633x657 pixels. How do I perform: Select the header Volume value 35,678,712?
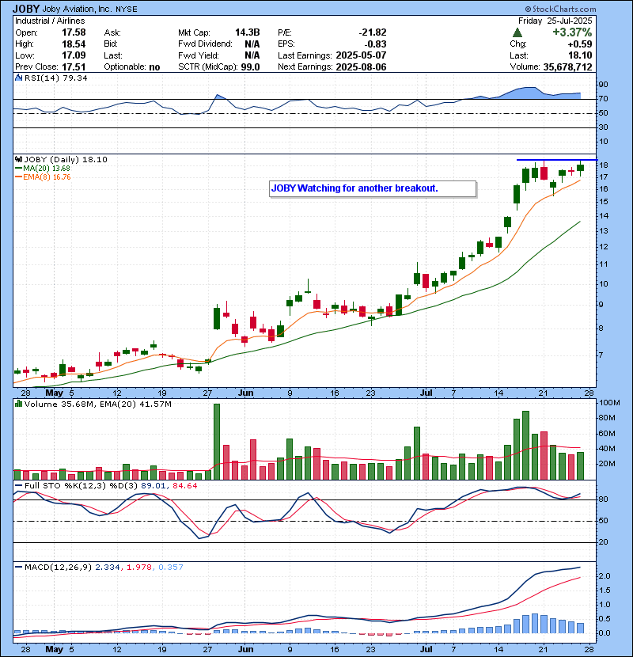tap(568, 67)
